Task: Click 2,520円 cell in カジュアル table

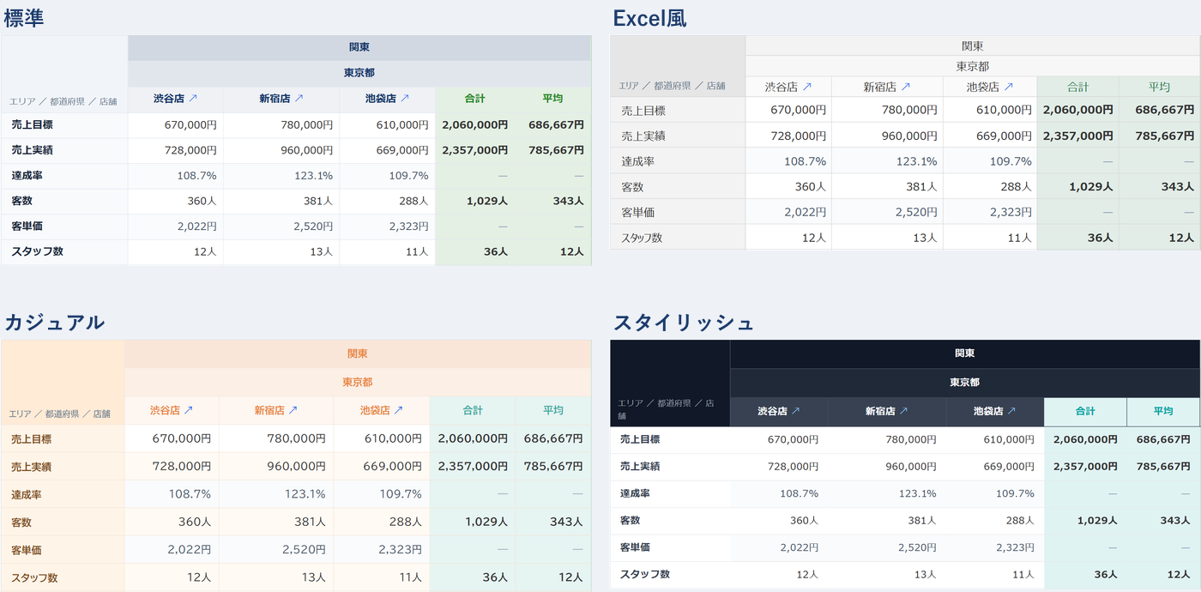Action: pos(276,549)
